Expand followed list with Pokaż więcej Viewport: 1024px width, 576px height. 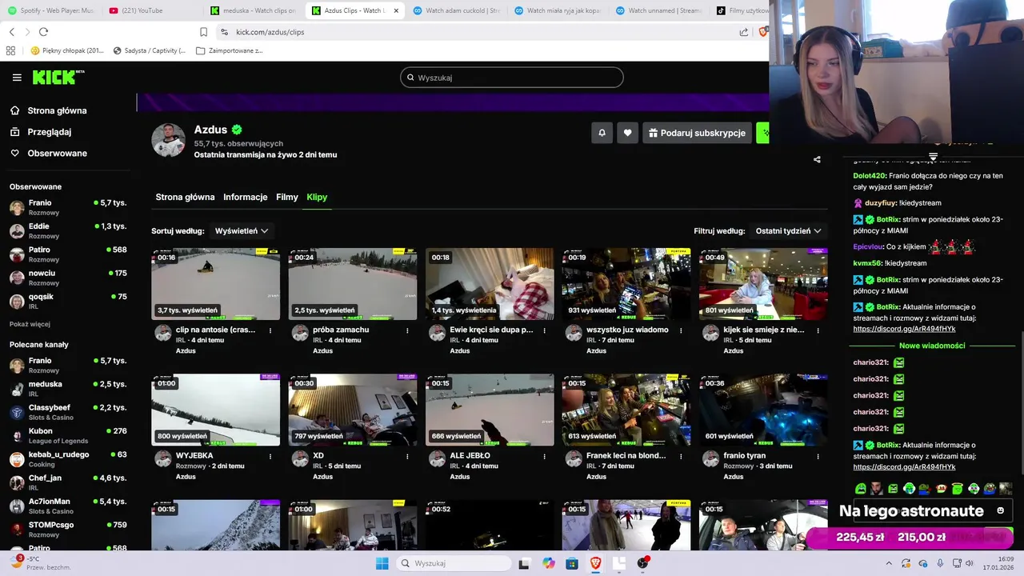coord(30,324)
